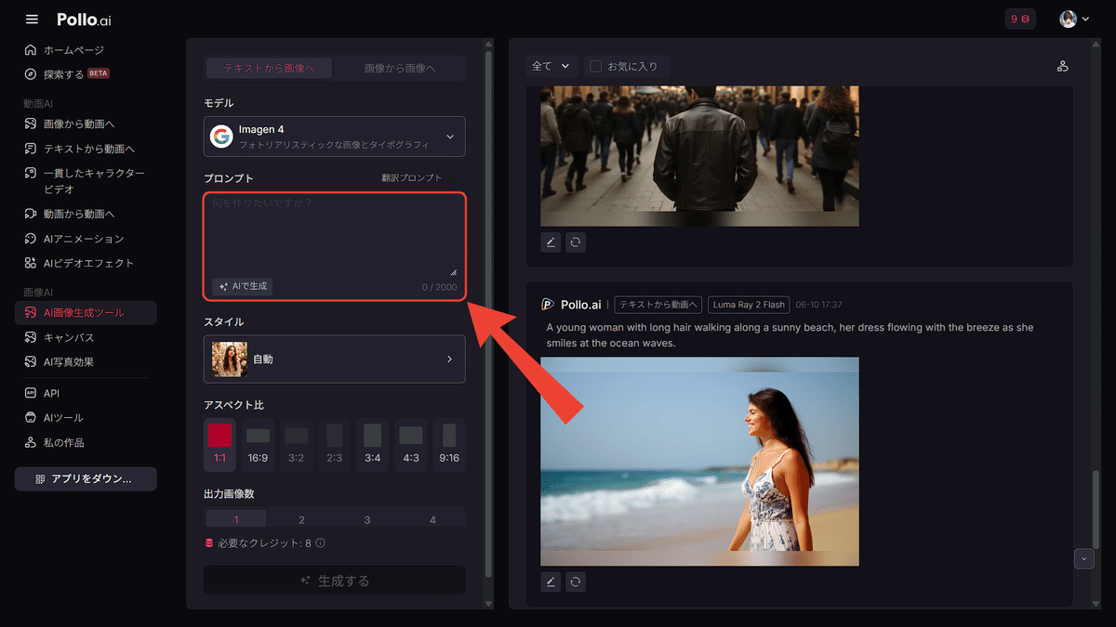The height and width of the screenshot is (627, 1116).
Task: Select the 4:3 aspect ratio
Action: click(411, 443)
